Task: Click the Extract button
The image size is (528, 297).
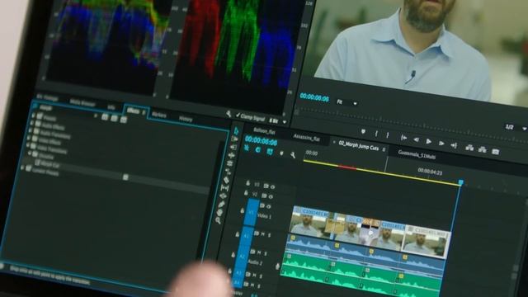Action: pyautogui.click(x=482, y=150)
